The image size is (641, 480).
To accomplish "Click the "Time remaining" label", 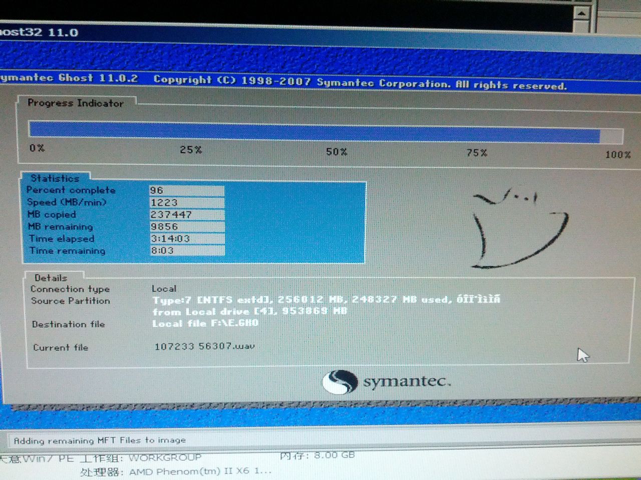I will point(67,250).
